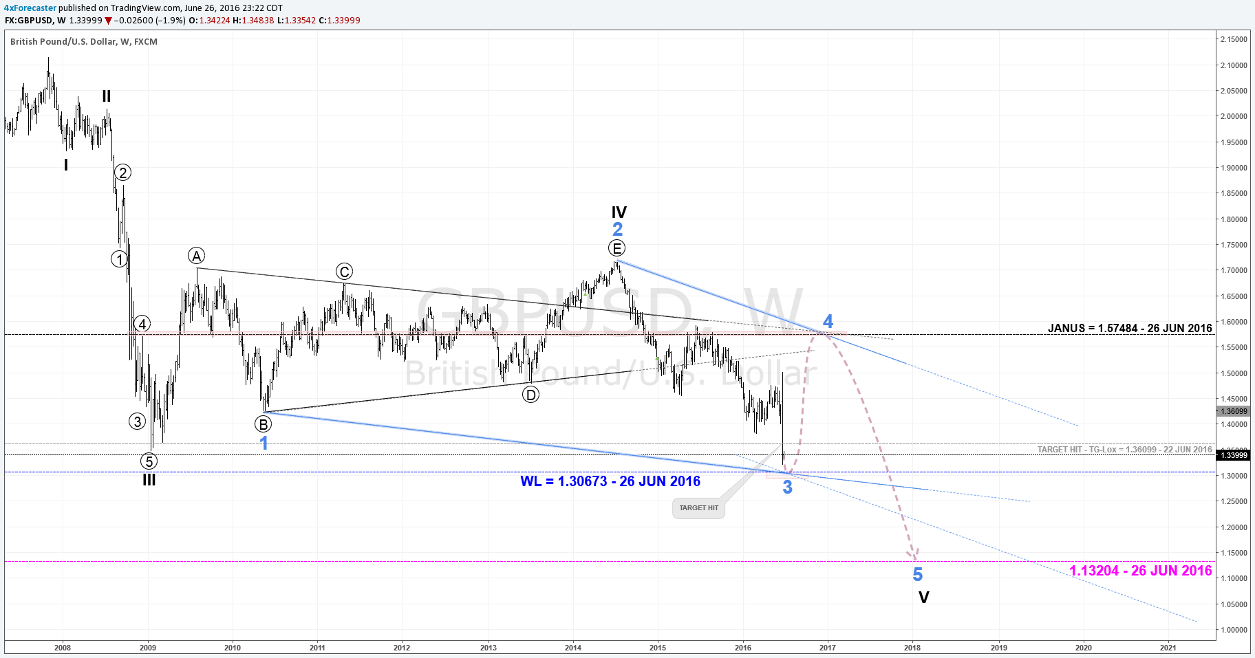Click the black wave V label

pos(924,597)
